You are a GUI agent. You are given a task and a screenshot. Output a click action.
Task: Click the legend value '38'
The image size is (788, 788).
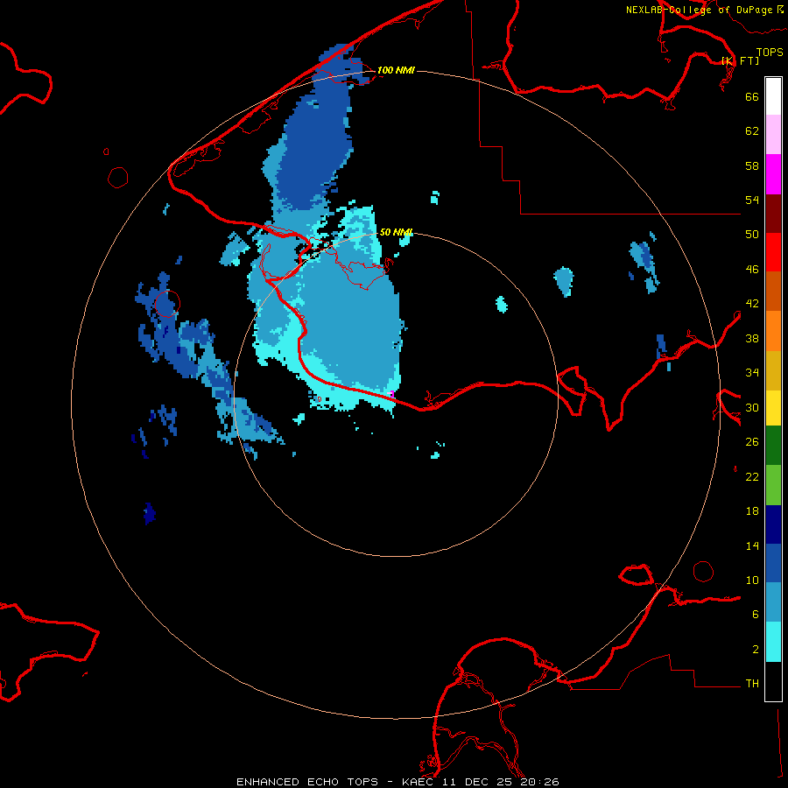click(x=752, y=338)
